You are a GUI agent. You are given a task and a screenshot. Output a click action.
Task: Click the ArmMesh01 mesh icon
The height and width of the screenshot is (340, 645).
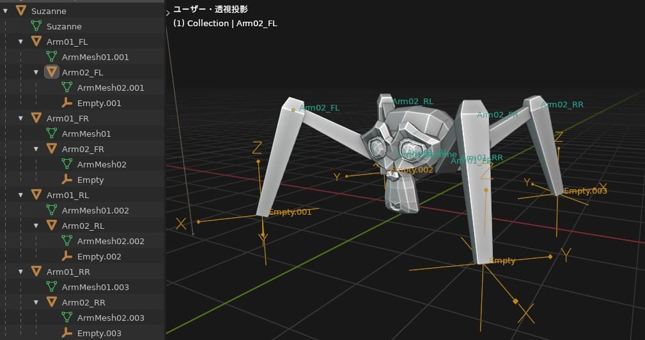(51, 133)
